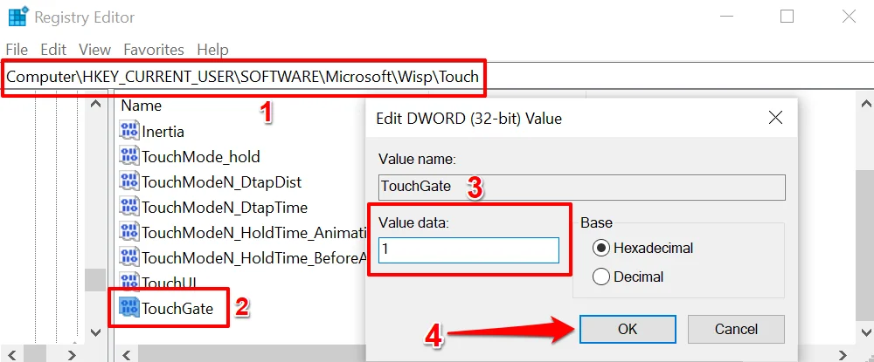Choose the Decimal base radio button
874x362 pixels.
coord(601,277)
